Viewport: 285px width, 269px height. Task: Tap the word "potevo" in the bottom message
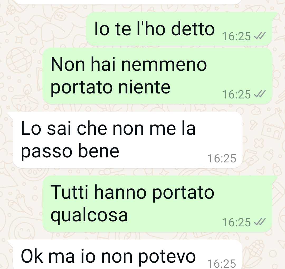167,257
